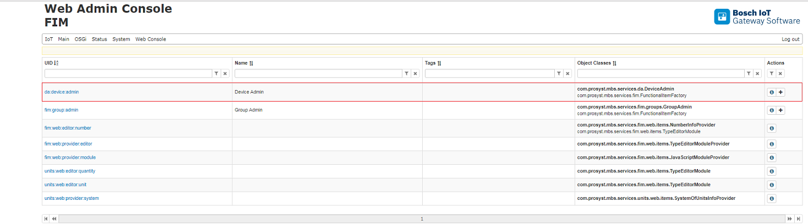The height and width of the screenshot is (224, 808).
Task: Click the NumberInfoProvider object class text
Action: click(x=646, y=125)
